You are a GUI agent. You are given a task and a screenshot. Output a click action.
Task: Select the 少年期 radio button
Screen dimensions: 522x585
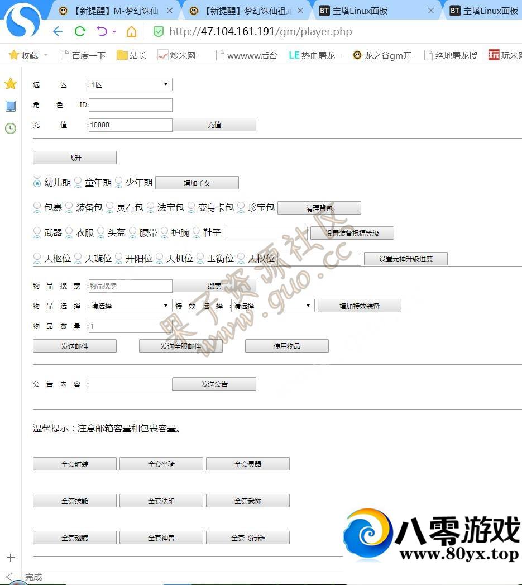pos(118,183)
